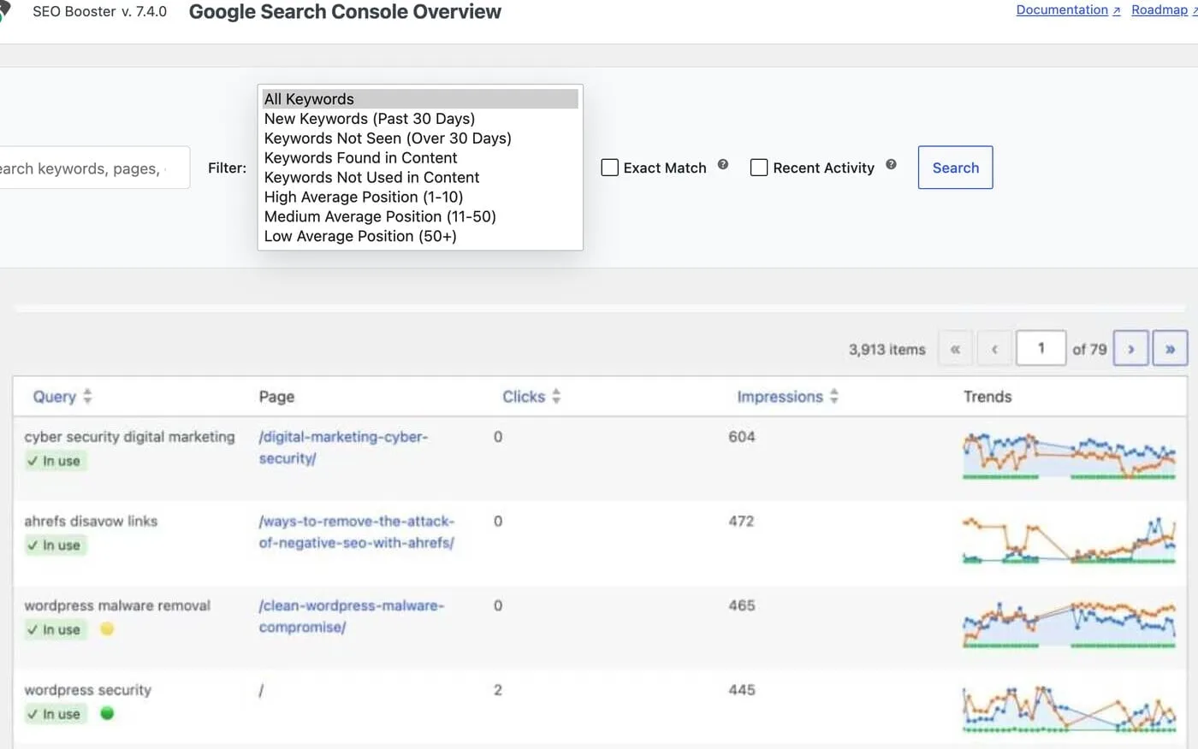Go to next page arrow
Image resolution: width=1198 pixels, height=749 pixels.
pos(1130,349)
